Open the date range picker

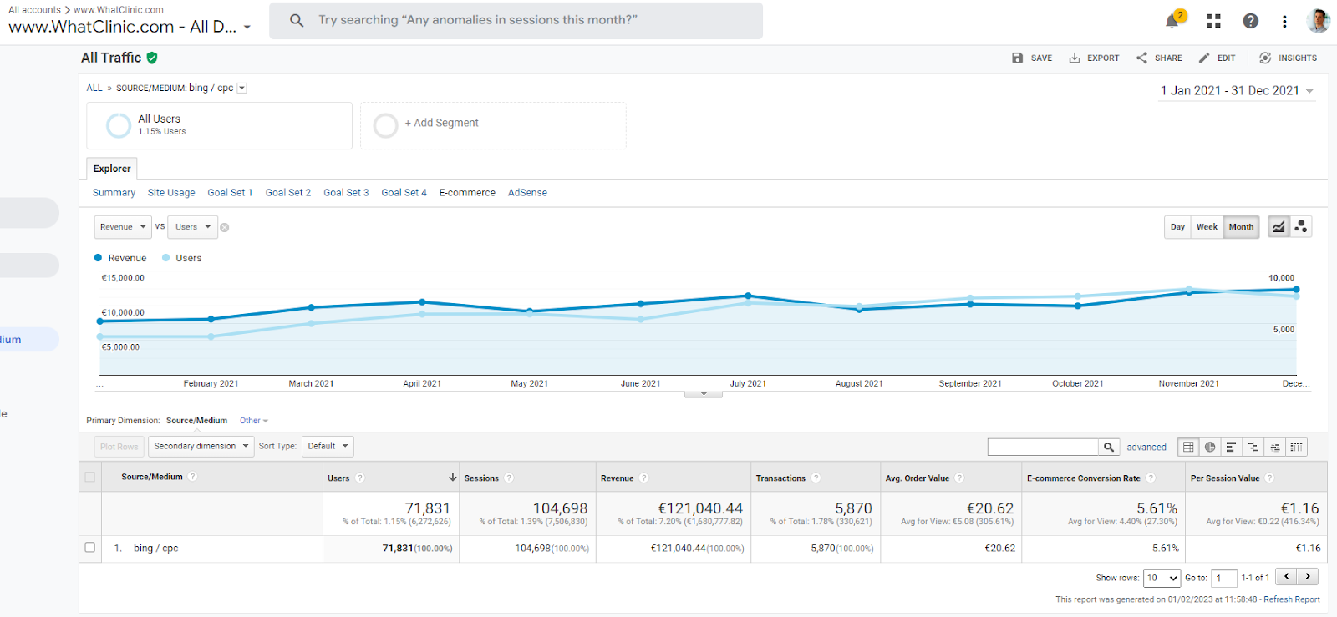pyautogui.click(x=1237, y=90)
